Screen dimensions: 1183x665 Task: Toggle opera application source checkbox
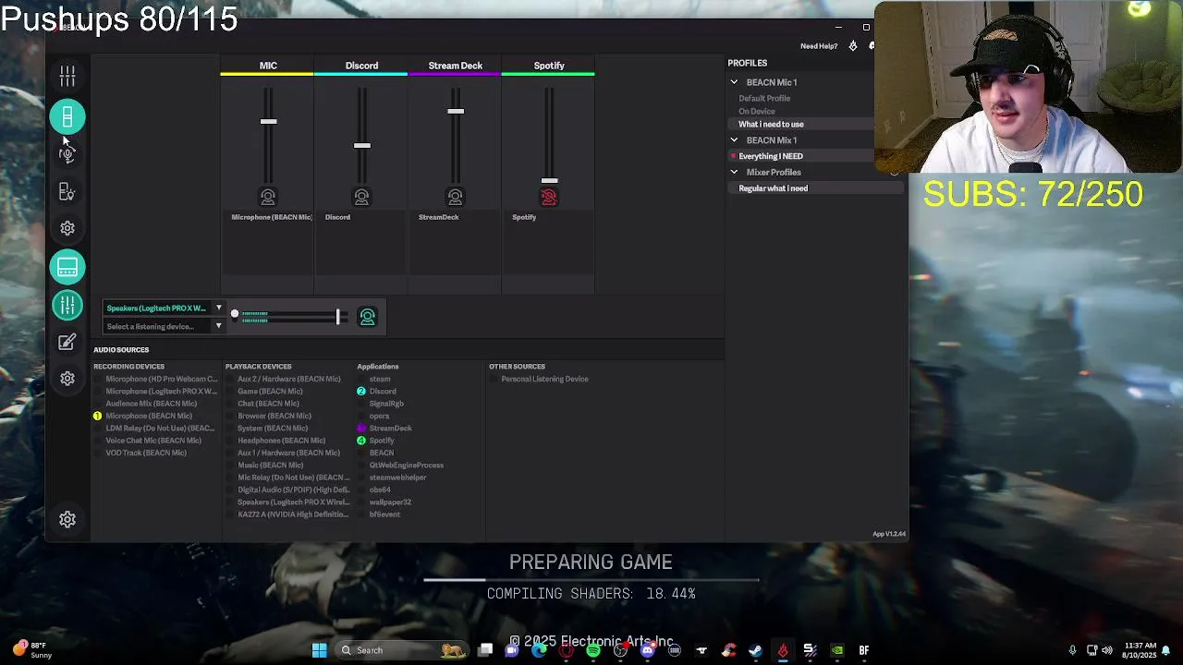pos(361,416)
